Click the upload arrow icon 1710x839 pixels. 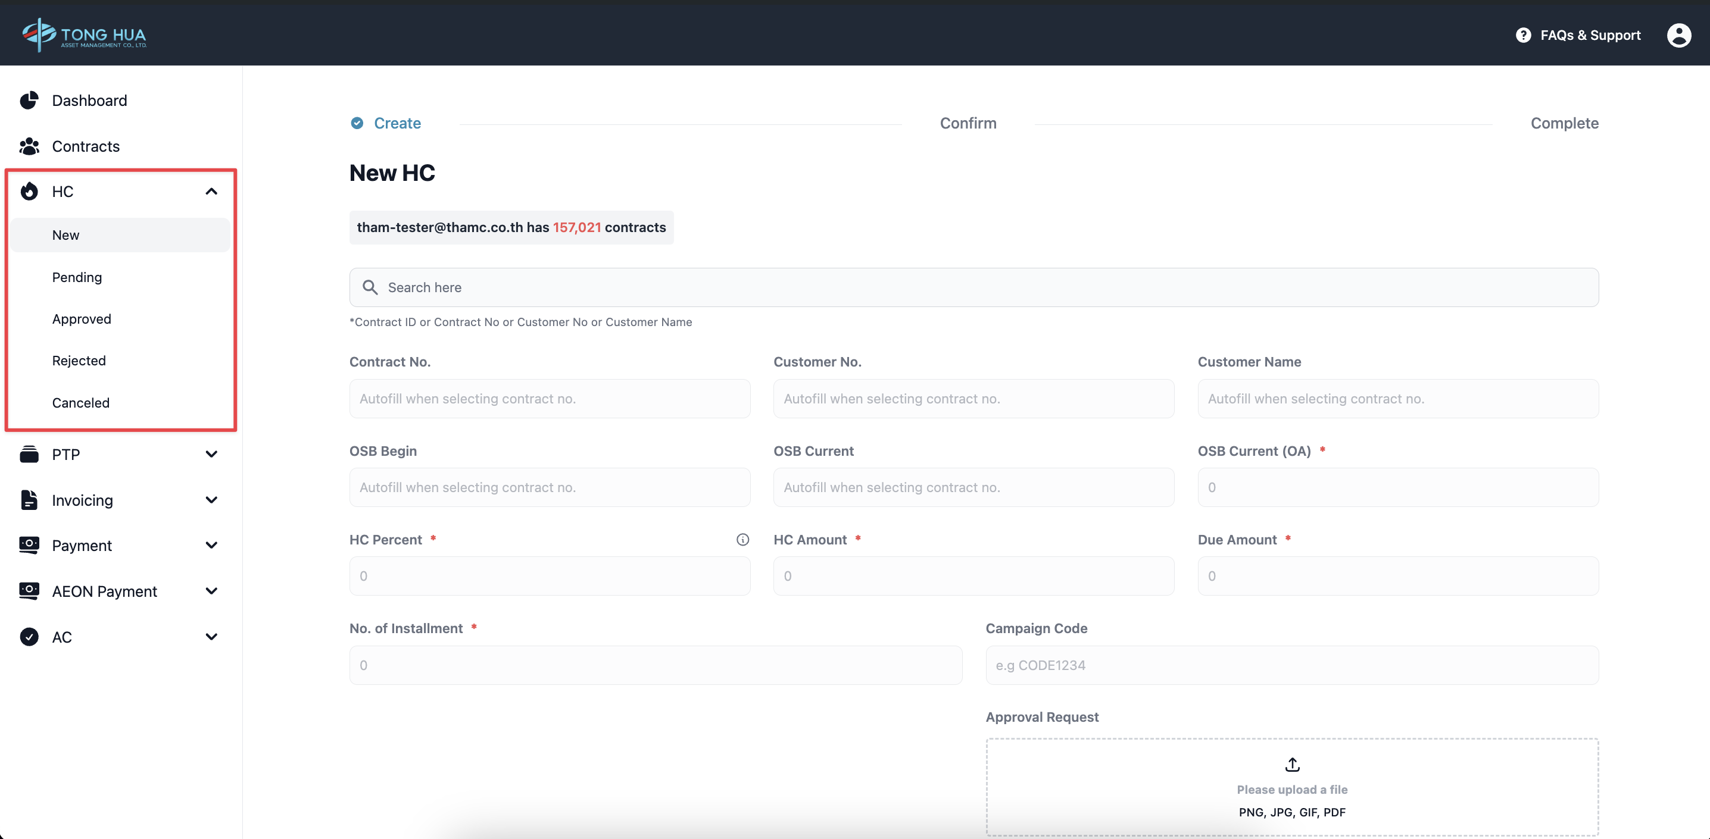pyautogui.click(x=1292, y=764)
